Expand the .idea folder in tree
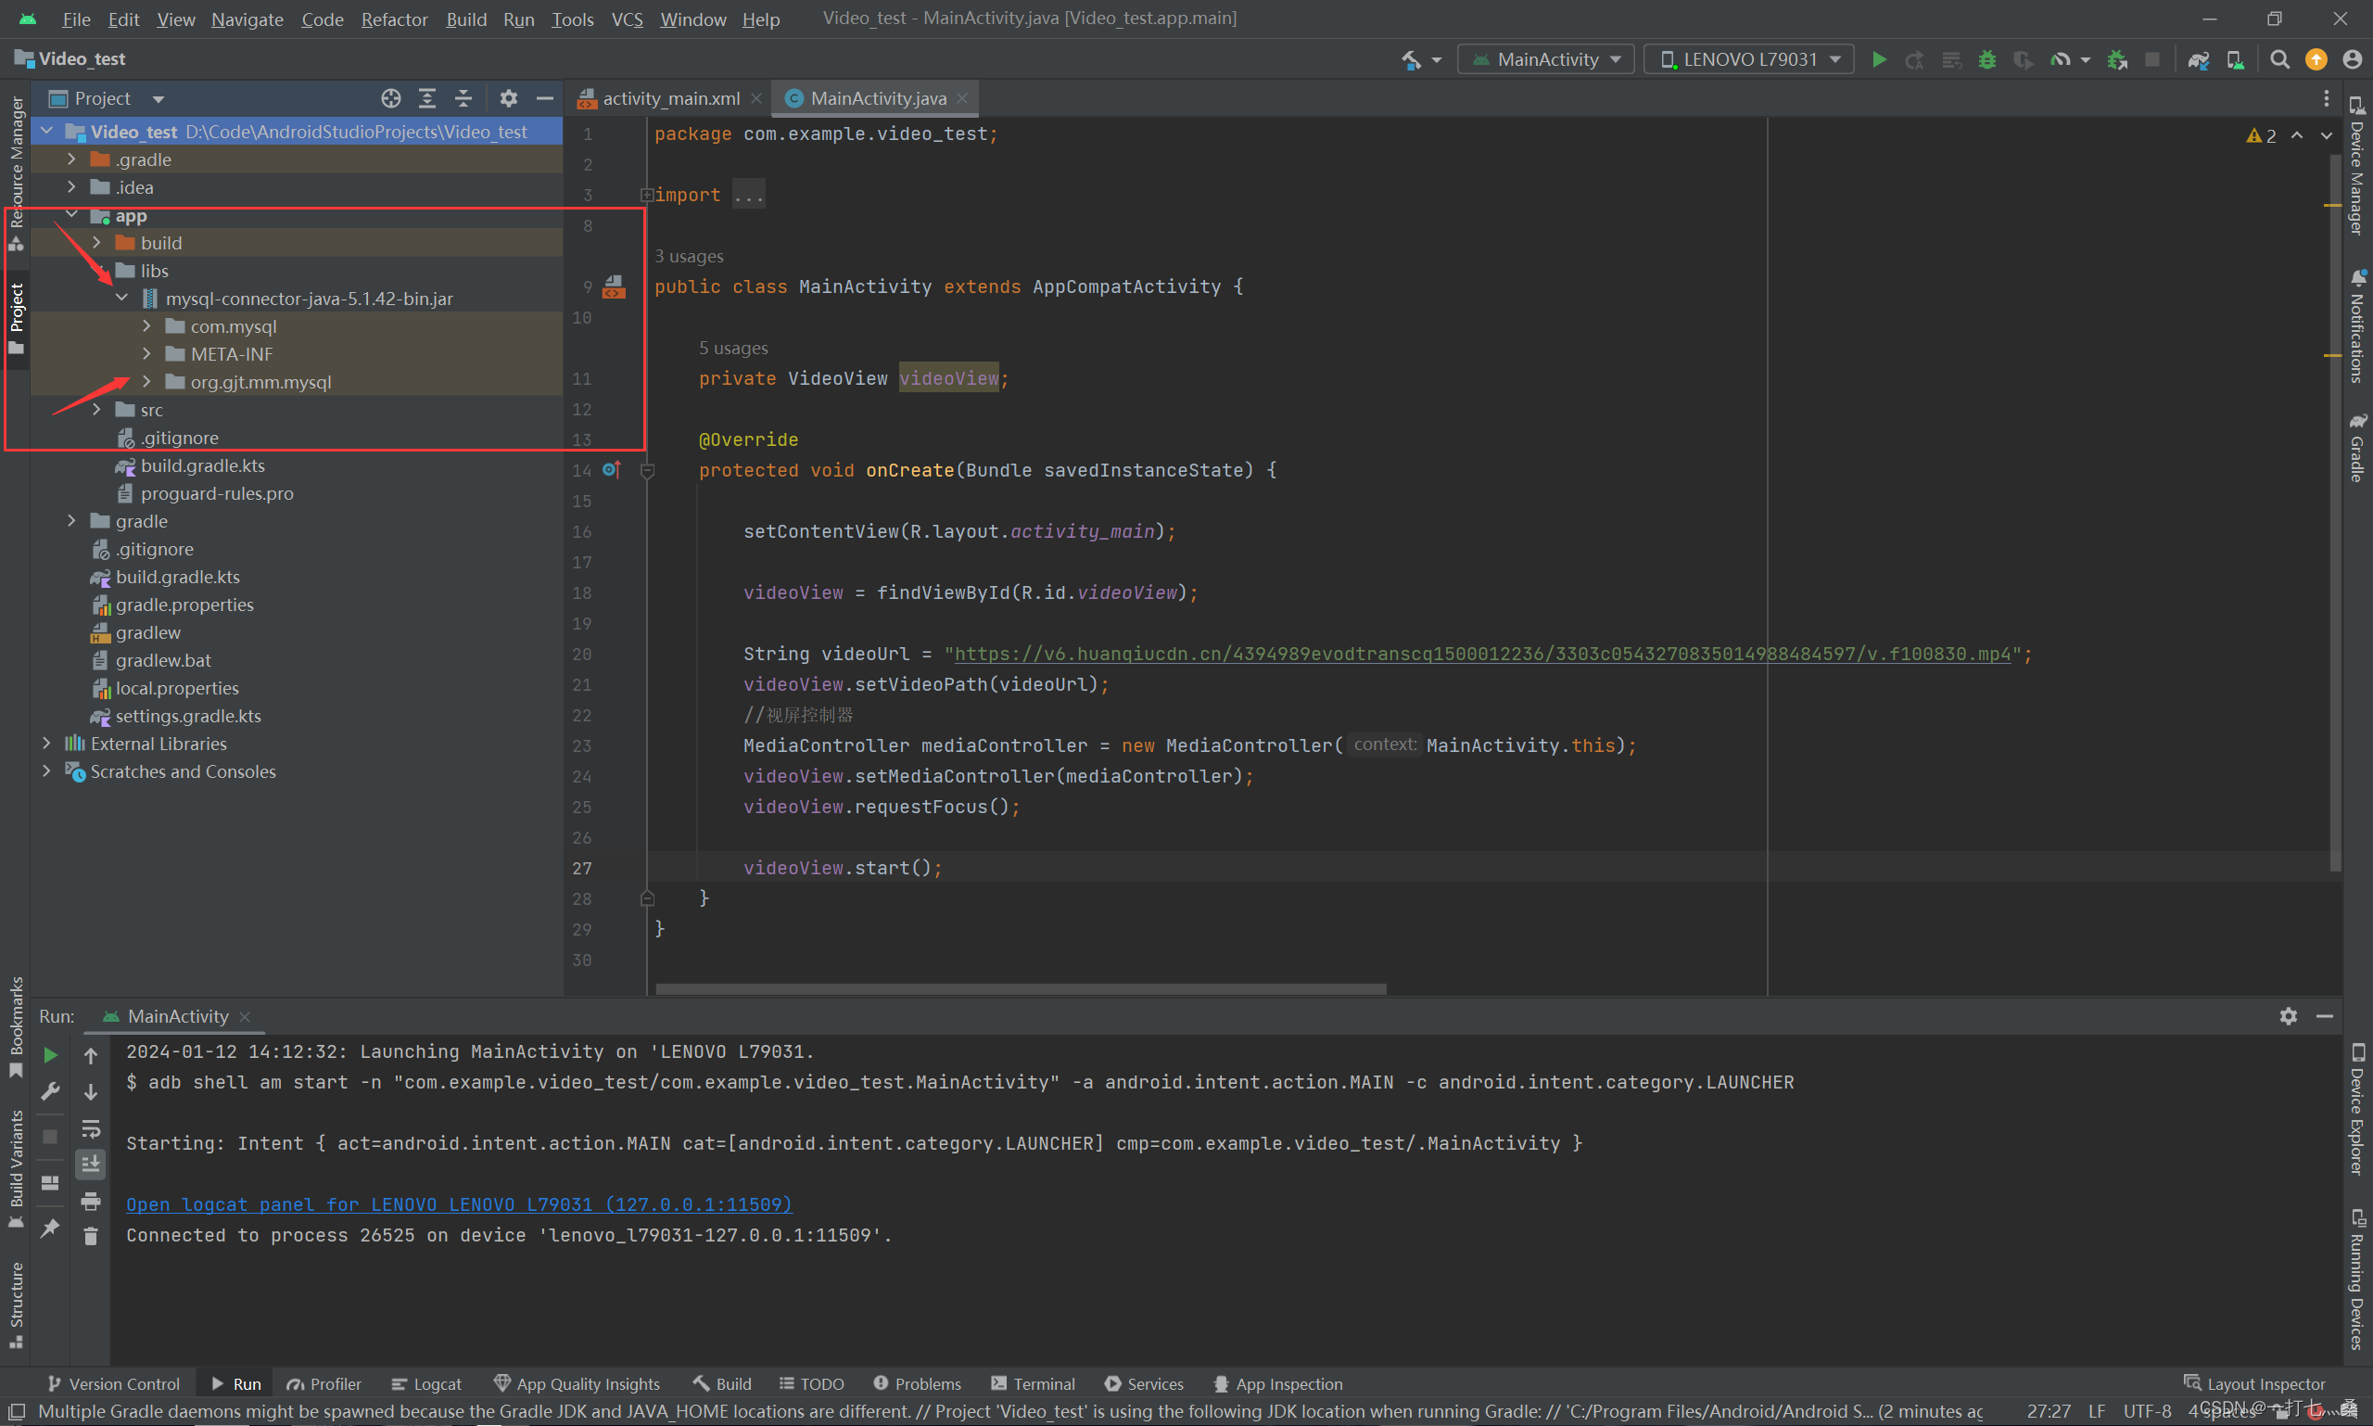 [72, 186]
